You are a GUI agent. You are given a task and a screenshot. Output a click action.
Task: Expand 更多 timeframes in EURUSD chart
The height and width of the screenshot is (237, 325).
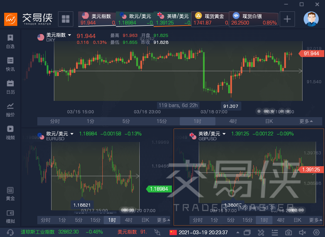point(164,220)
